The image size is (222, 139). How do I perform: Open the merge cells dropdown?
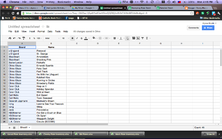tap(107, 38)
